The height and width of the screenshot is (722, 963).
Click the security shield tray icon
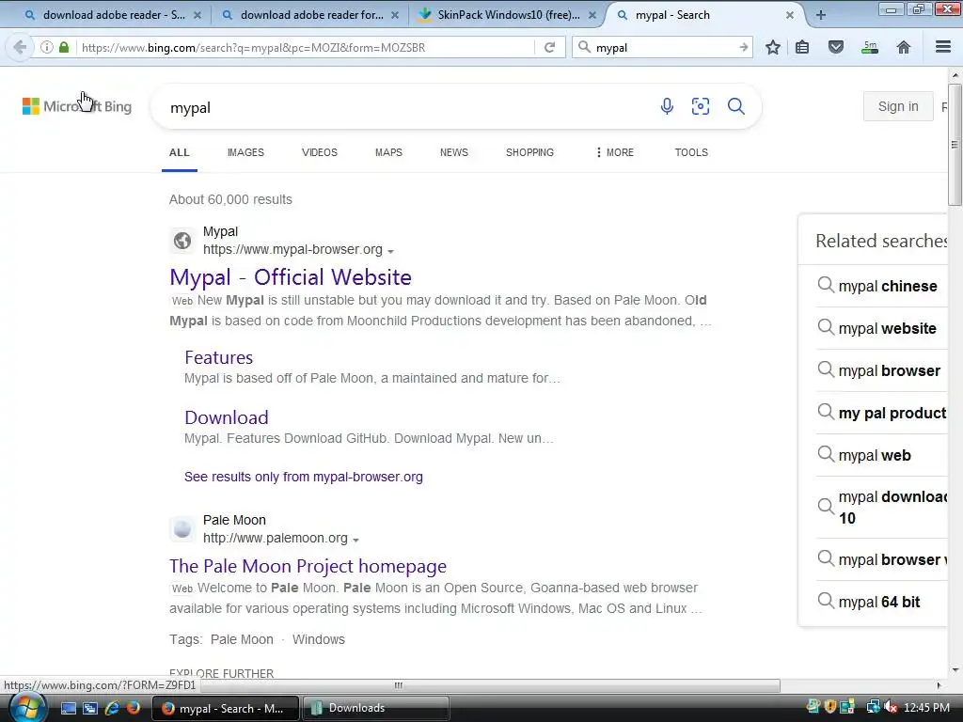(831, 707)
